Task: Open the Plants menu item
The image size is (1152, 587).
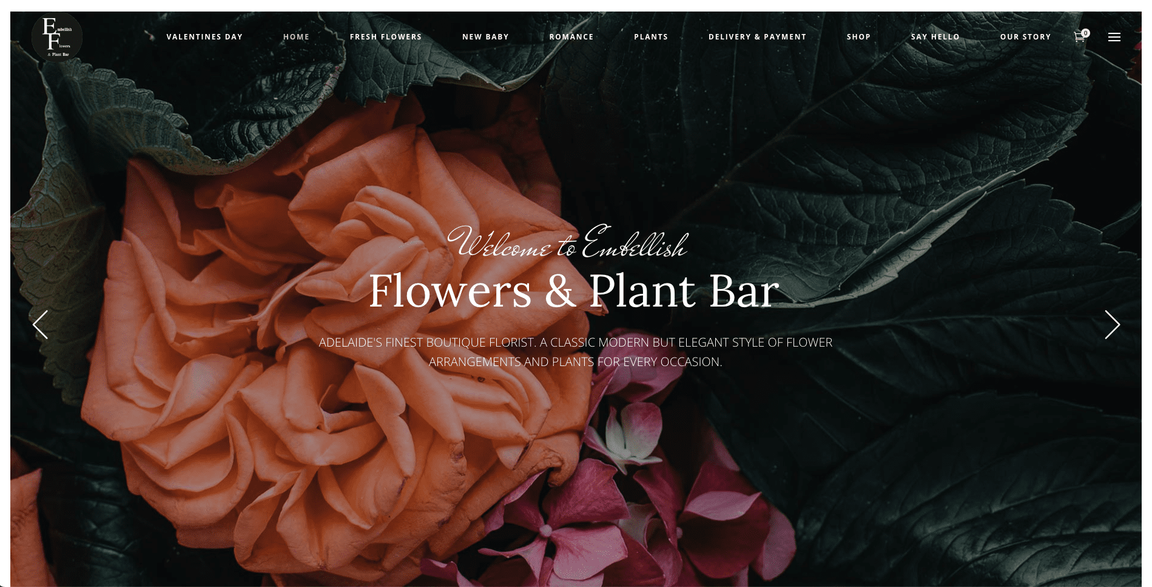Action: [651, 37]
